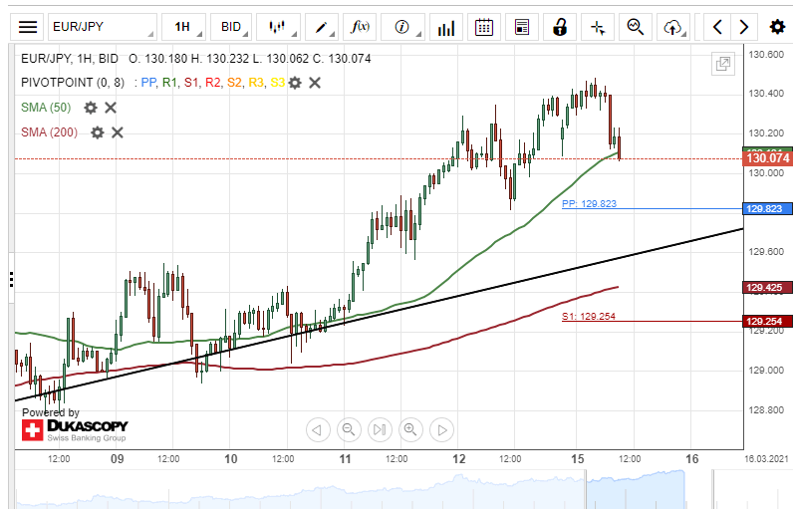Toggle the chart lock padlock icon
The image size is (795, 516).
tap(561, 27)
